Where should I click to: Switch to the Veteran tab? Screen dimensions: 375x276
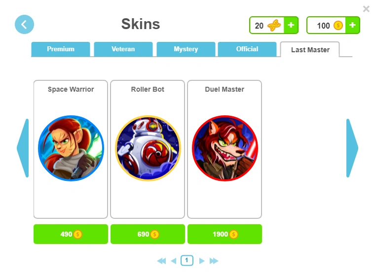(123, 49)
